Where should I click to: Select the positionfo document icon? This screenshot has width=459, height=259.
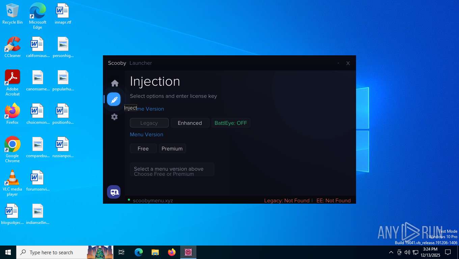[x=63, y=114]
